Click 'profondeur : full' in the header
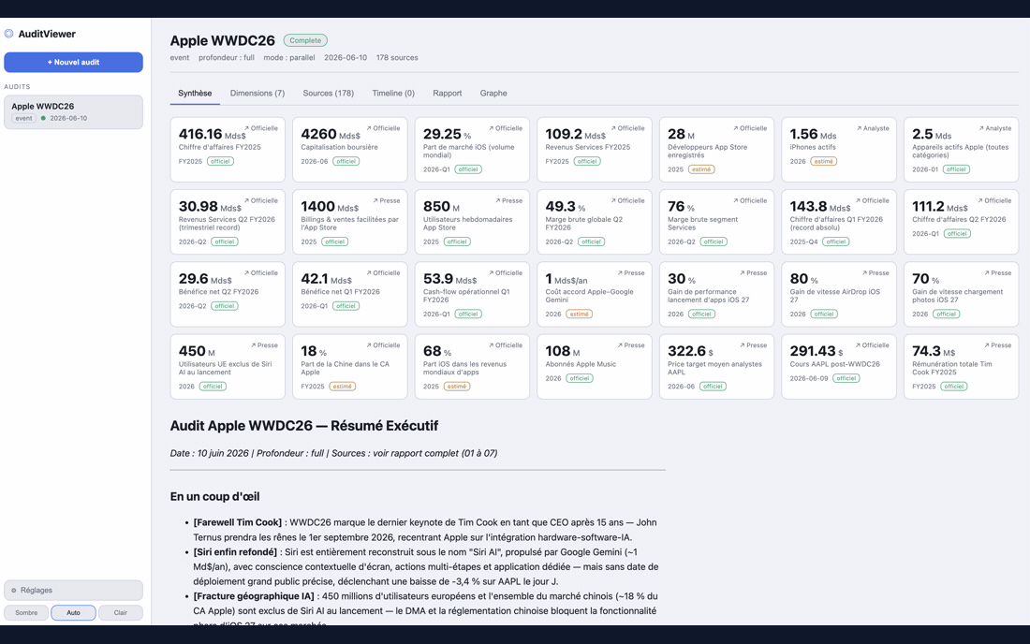 coord(227,58)
